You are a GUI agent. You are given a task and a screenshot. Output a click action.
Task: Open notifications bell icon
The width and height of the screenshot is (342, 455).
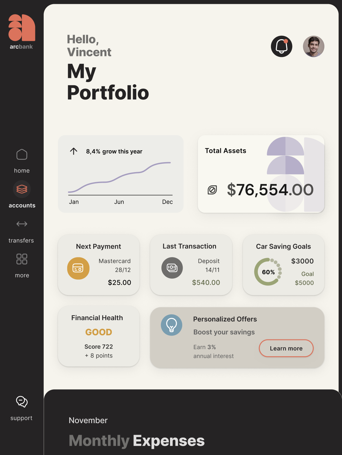pyautogui.click(x=282, y=46)
